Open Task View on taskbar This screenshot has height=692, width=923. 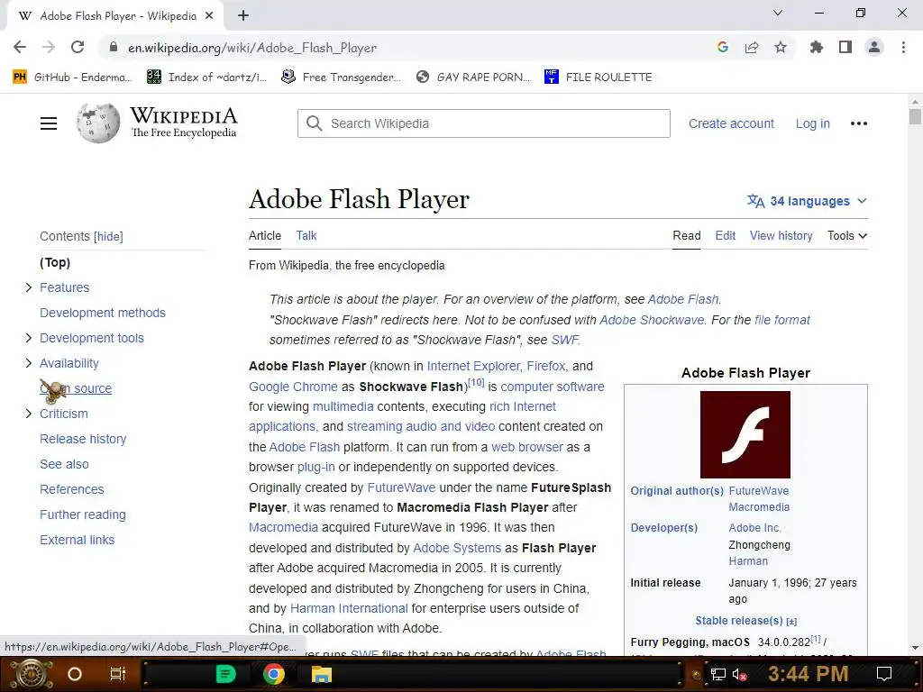tap(118, 674)
